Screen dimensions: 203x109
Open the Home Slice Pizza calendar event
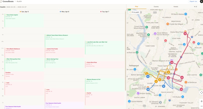click(105, 65)
